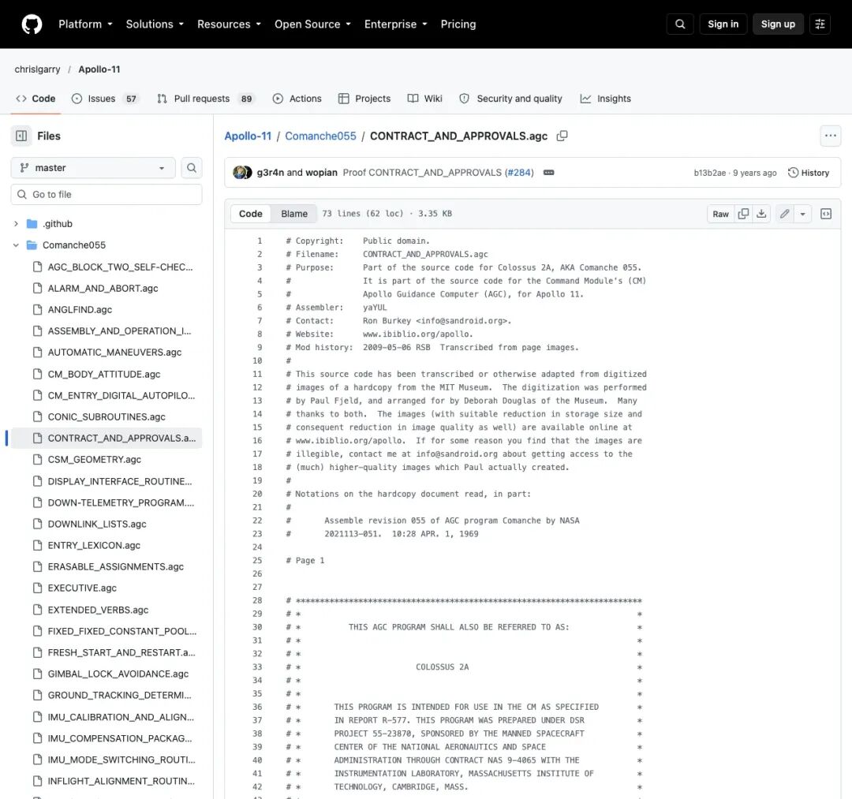Expand commit message ellipsis button
This screenshot has width=852, height=799.
(x=549, y=173)
